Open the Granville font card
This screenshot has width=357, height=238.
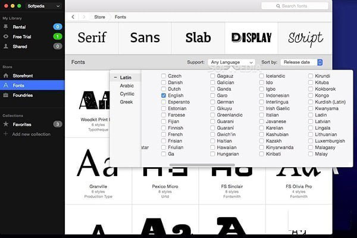98,171
